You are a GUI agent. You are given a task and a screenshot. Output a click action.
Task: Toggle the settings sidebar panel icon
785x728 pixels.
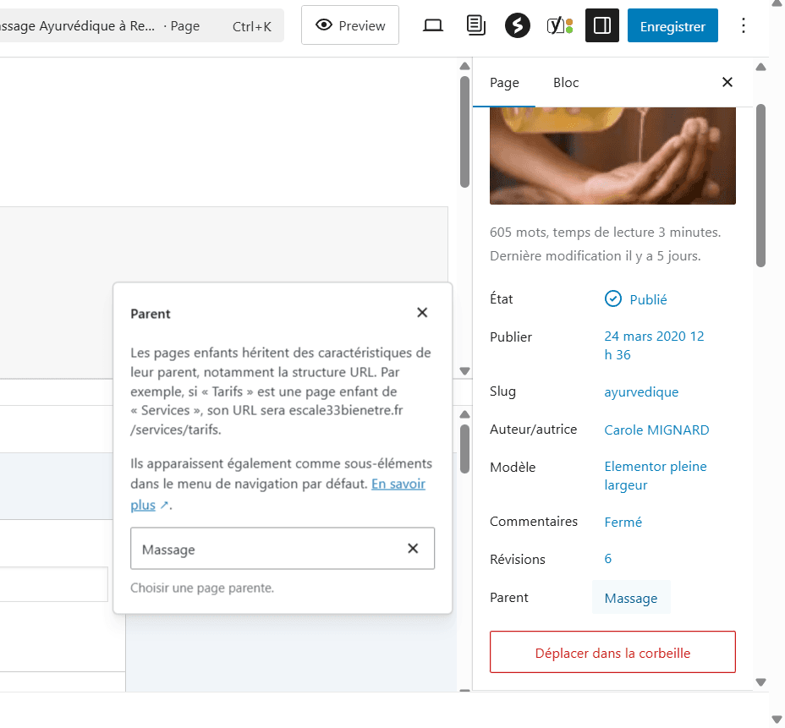[x=601, y=25]
